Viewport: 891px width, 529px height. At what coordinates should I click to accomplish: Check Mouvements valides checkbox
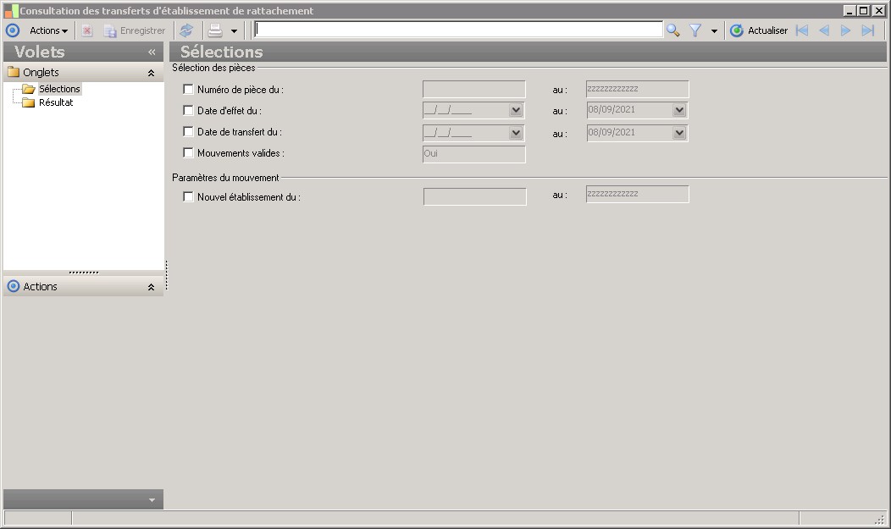188,152
